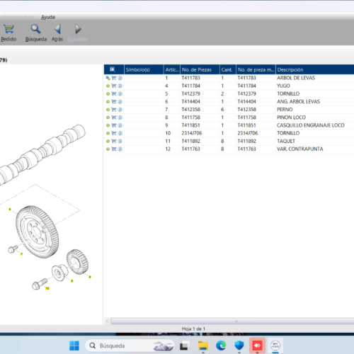Open the Windows Start menu
The image size is (354, 354).
74,346
